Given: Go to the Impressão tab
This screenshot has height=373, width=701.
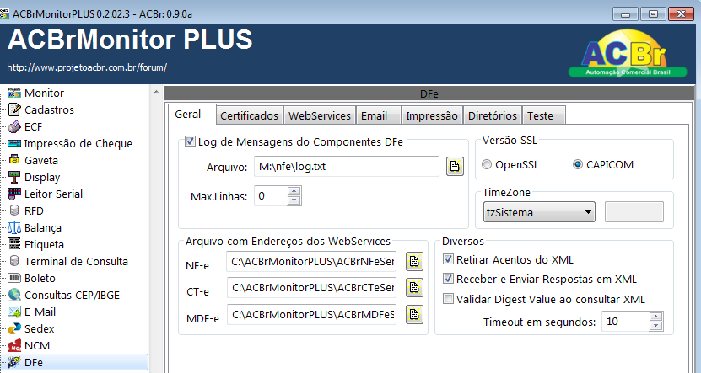Looking at the screenshot, I should (x=432, y=115).
